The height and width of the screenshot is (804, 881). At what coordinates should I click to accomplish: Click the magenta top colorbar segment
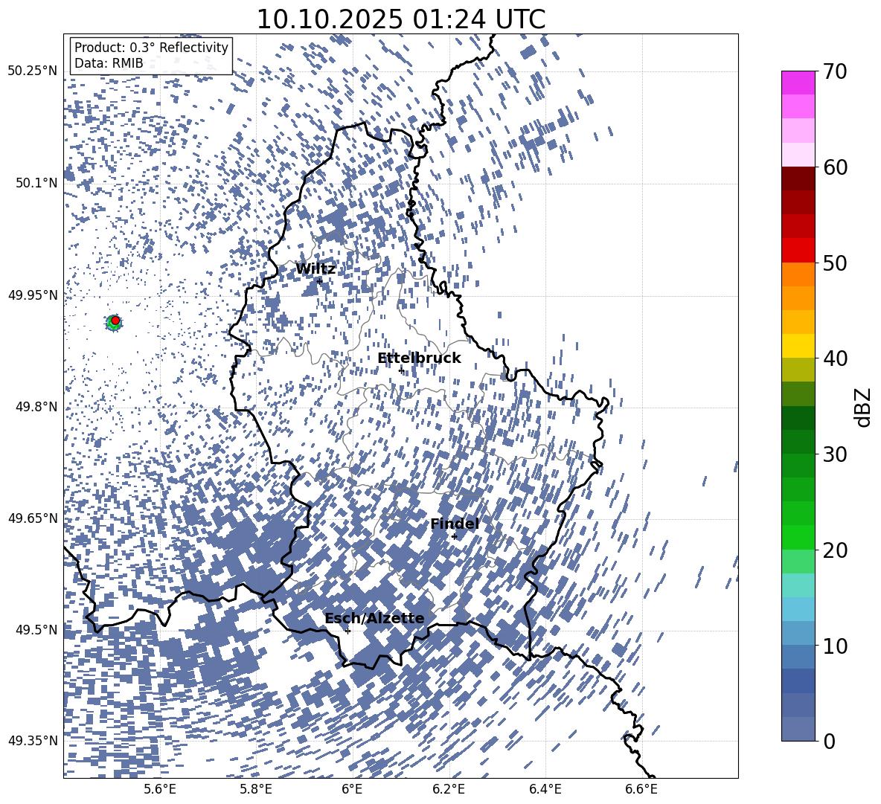click(x=798, y=83)
